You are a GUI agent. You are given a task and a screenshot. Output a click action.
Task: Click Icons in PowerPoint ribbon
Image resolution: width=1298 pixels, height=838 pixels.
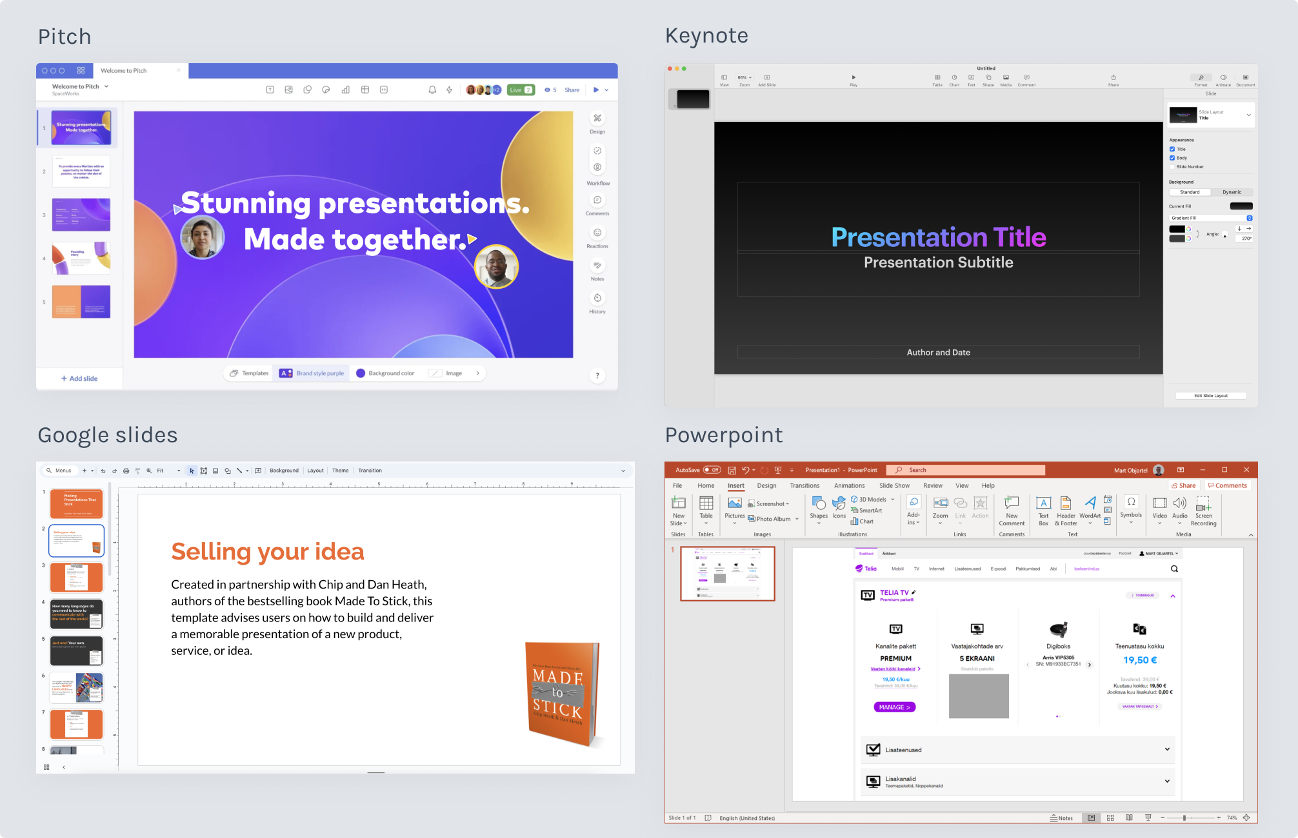click(839, 508)
